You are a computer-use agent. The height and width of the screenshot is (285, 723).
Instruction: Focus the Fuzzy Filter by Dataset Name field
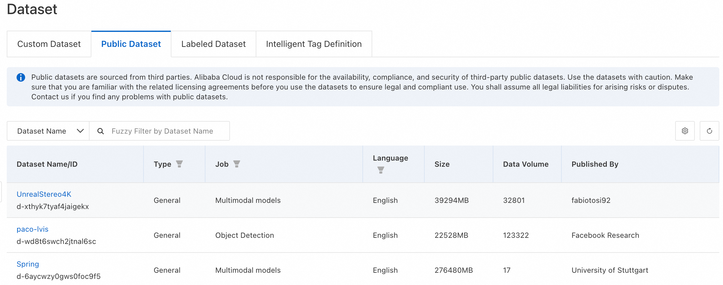click(x=166, y=131)
